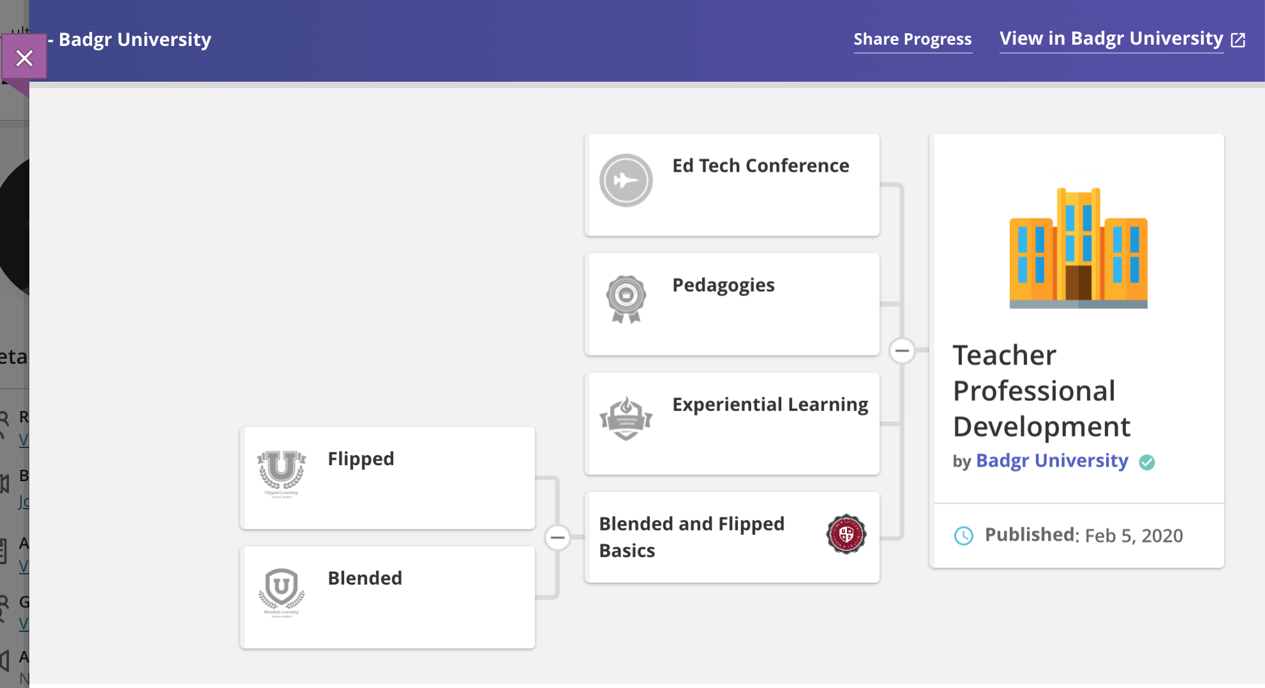The height and width of the screenshot is (688, 1265).
Task: Click the Ed Tech Conference airplane badge icon
Action: pyautogui.click(x=625, y=181)
